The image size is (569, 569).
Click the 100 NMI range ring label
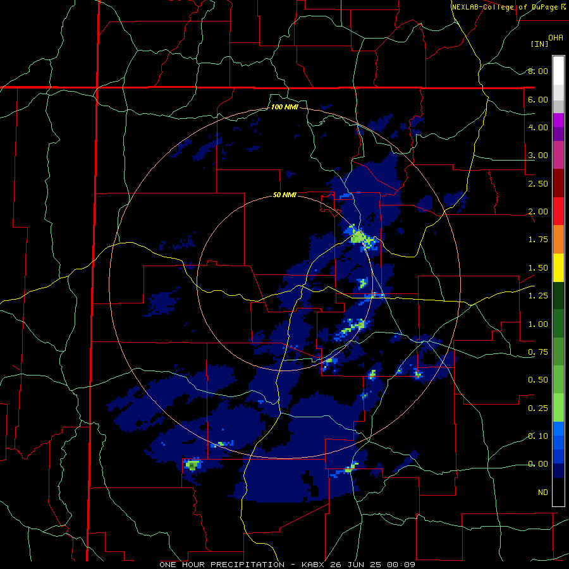(x=284, y=107)
